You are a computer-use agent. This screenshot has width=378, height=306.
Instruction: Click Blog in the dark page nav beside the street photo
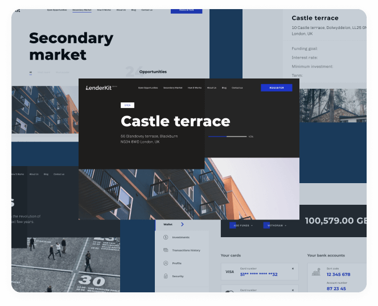tap(46, 174)
